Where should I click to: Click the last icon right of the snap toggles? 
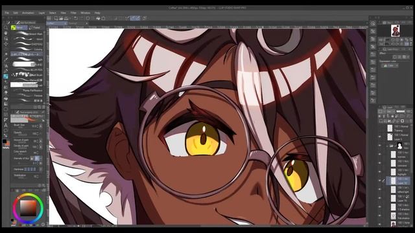tap(145, 18)
